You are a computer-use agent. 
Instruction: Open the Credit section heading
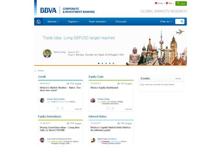pos(42,77)
